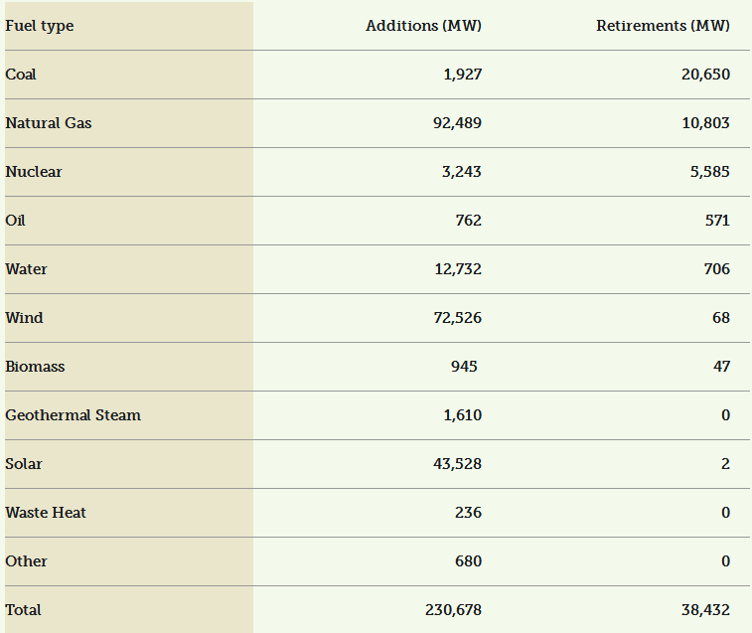Click the Geothermal Steam row label
Screen dimensions: 752x633
click(73, 415)
